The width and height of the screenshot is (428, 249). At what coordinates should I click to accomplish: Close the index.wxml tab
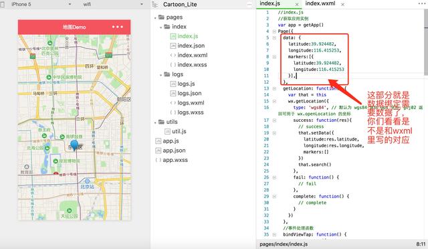[x=342, y=5]
